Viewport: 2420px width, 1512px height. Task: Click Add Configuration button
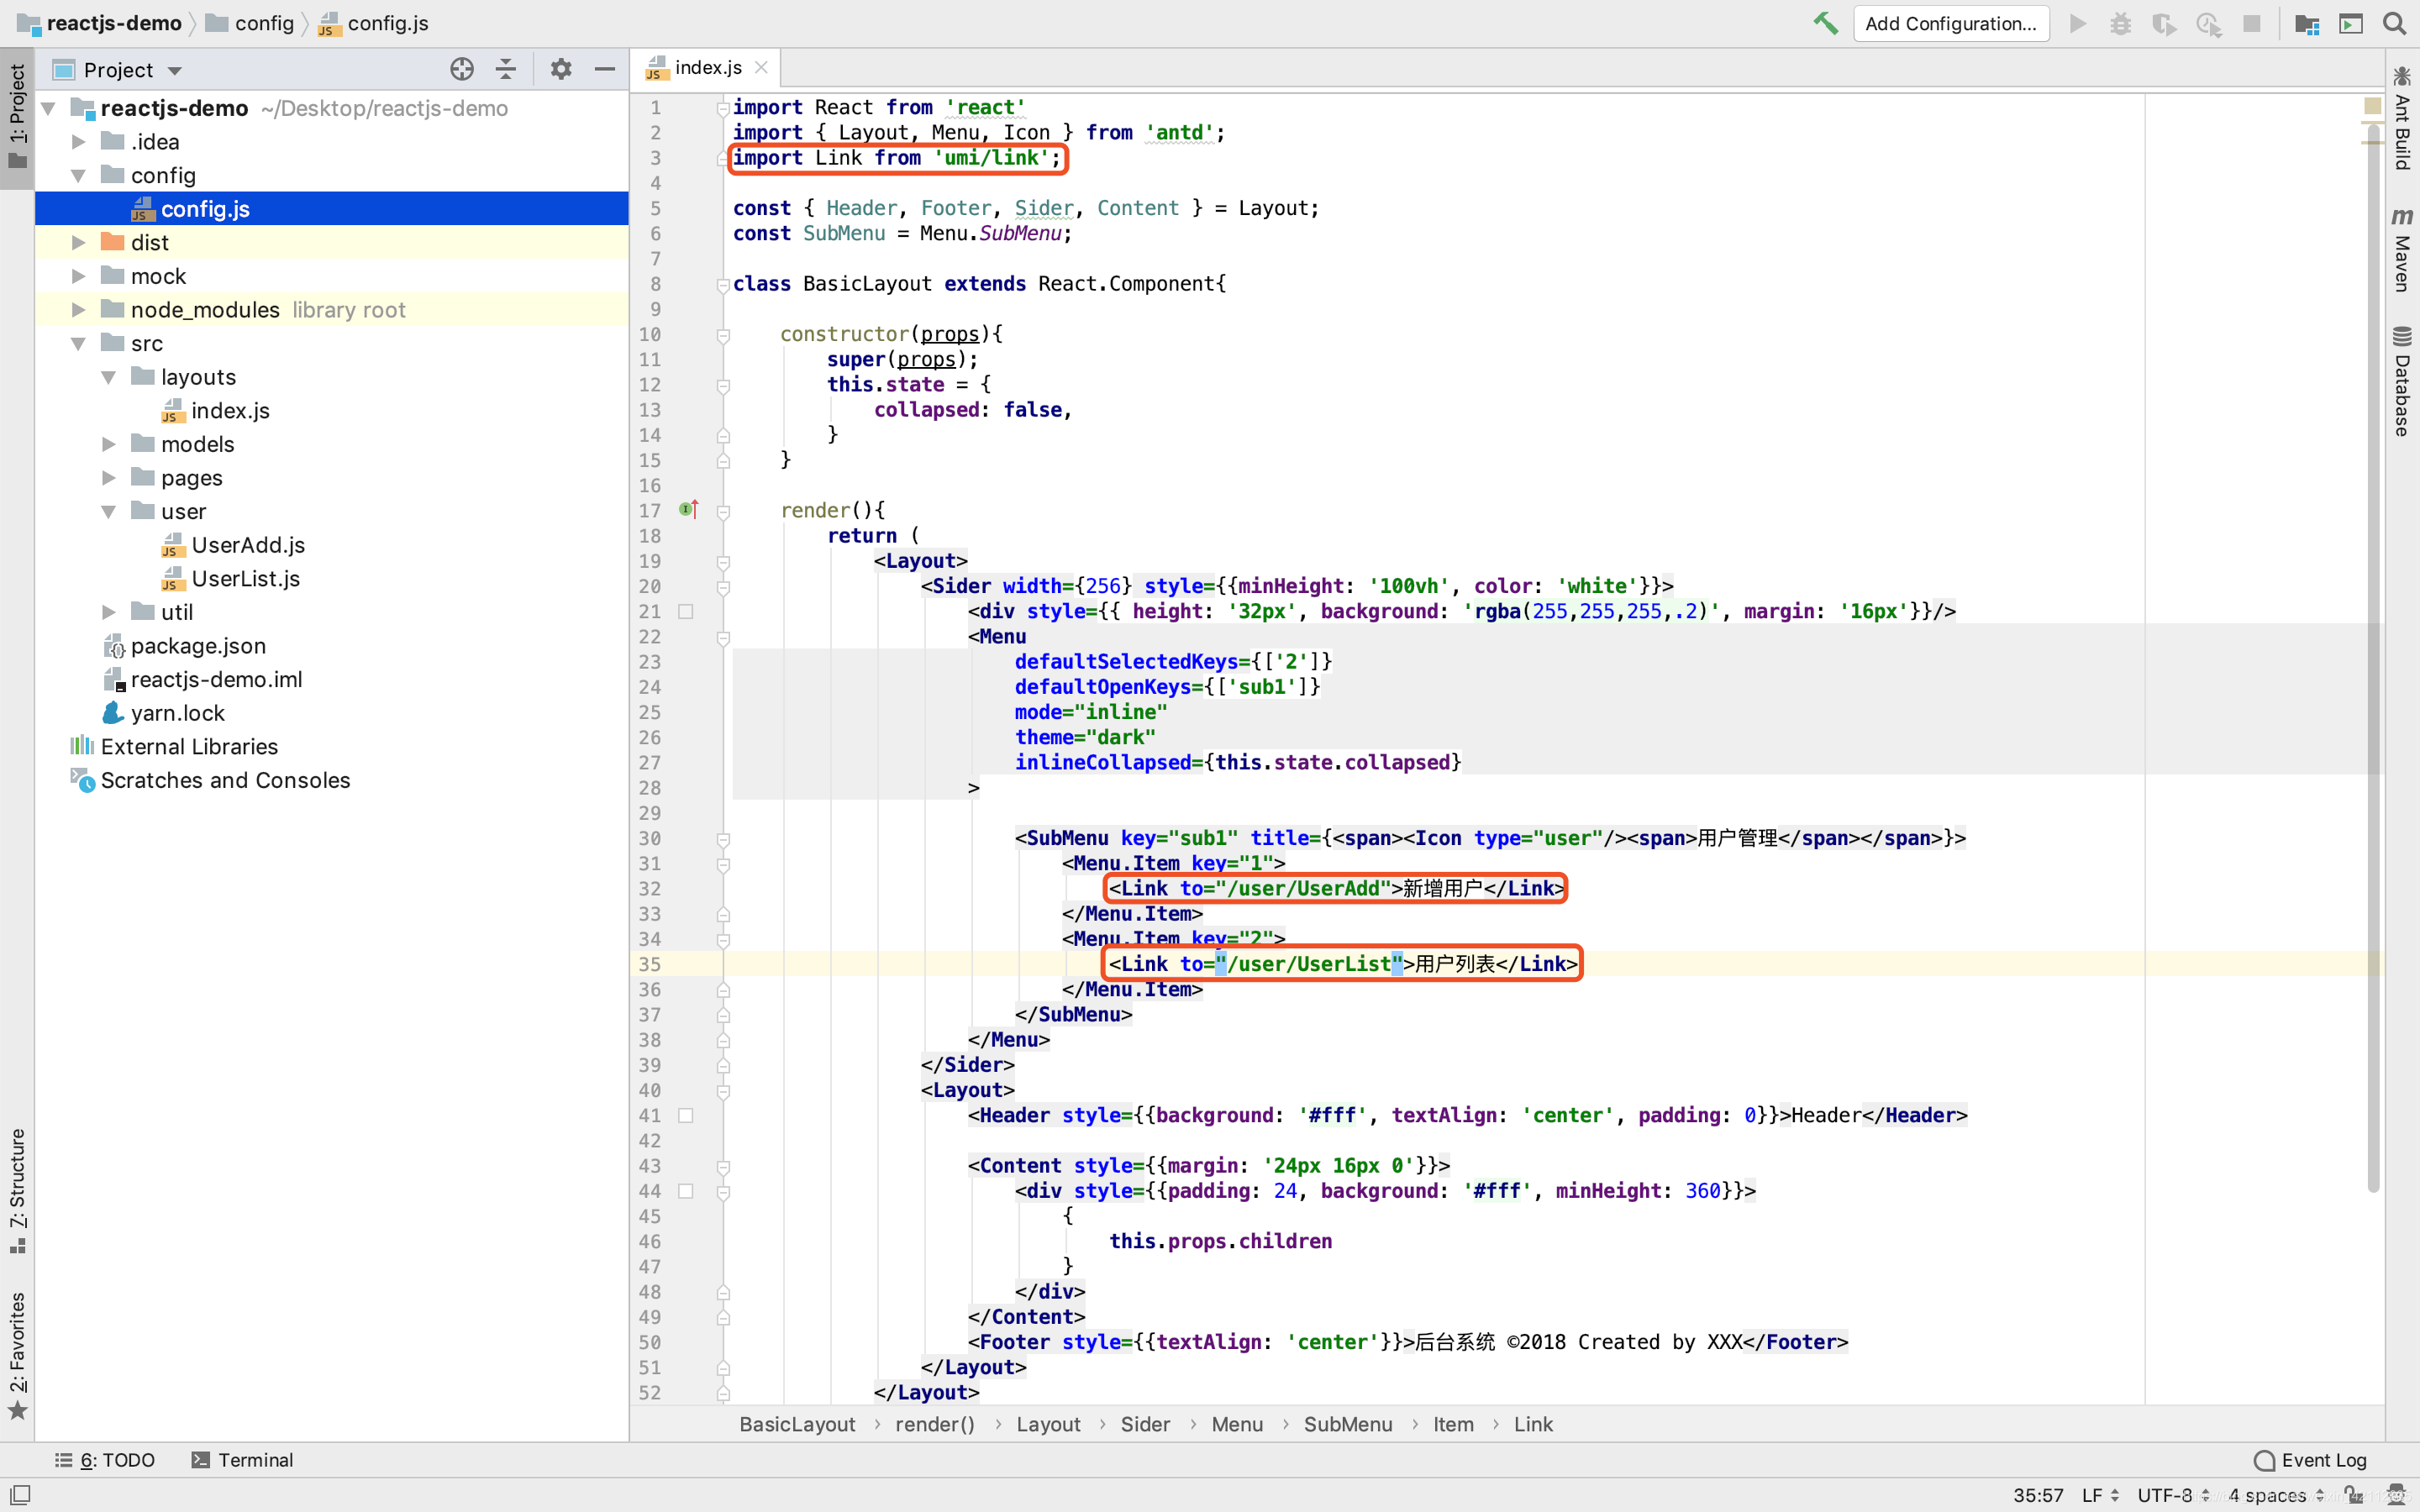pyautogui.click(x=1950, y=23)
